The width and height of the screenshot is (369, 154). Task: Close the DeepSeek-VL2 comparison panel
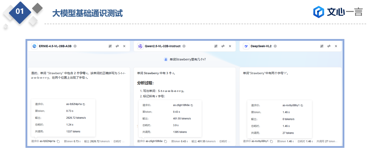(336, 46)
